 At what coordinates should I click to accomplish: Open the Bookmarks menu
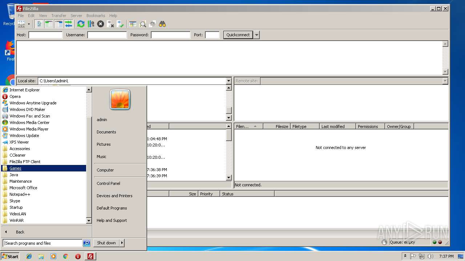(x=96, y=16)
